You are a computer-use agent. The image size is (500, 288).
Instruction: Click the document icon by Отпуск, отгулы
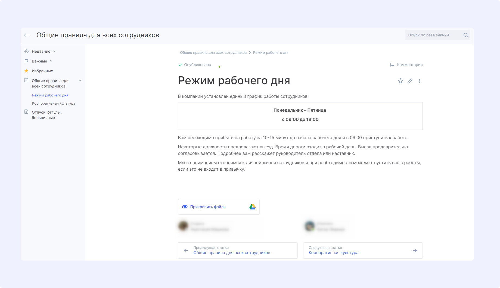(x=26, y=112)
